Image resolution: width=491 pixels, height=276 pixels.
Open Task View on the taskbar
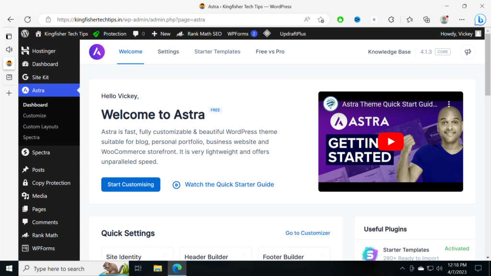click(138, 268)
